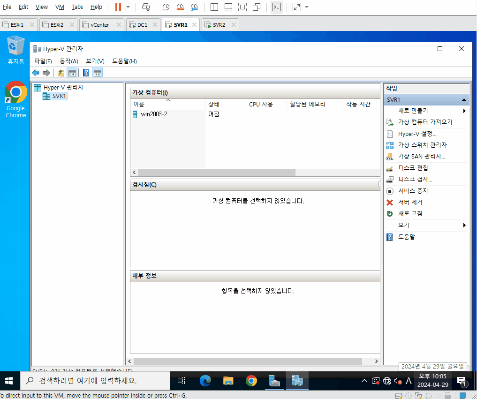Open the 도움말(H) menu in Hyper-V 관리자
477x399 pixels.
tap(124, 61)
